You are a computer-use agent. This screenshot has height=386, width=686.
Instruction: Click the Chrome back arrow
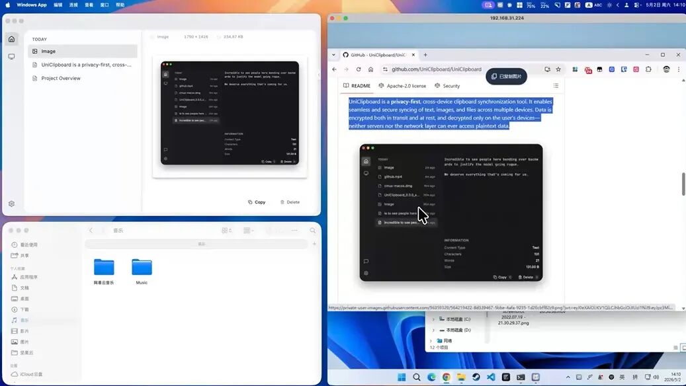click(x=334, y=69)
